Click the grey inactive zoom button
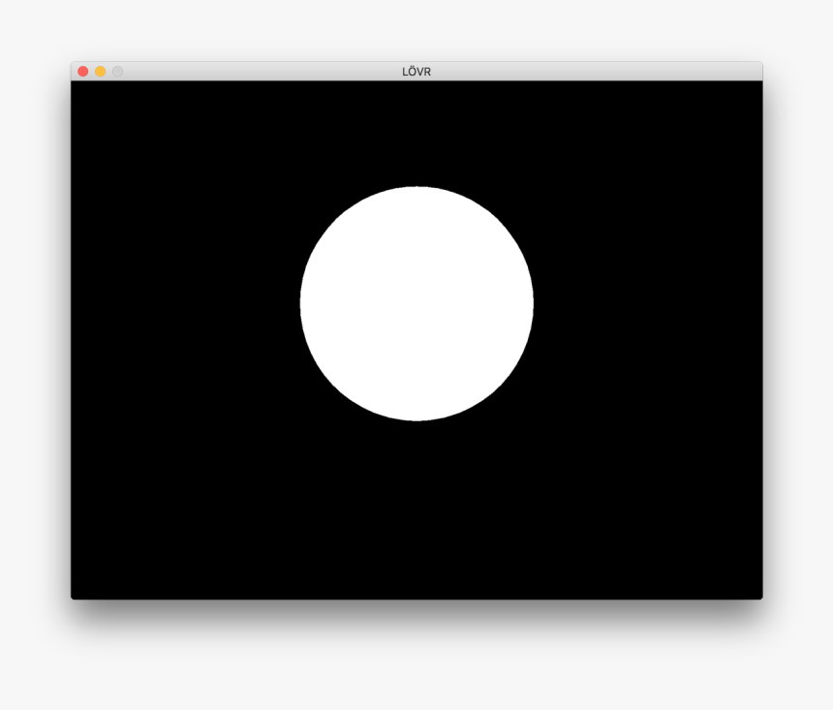 (116, 71)
